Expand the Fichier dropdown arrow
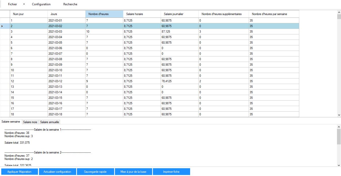341x176 pixels. [x=24, y=4]
